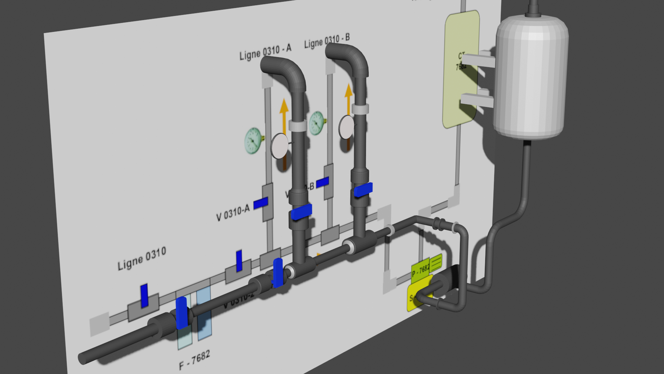Click the Ligne 0310 - B label
Viewport: 664px width, 374px height.
327,41
